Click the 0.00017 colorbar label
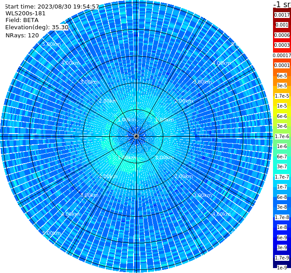This screenshot has height=273, width=291. 282,55
